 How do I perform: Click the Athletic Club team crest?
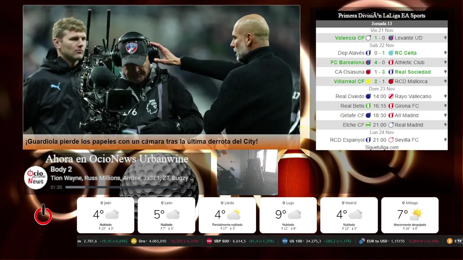point(391,62)
